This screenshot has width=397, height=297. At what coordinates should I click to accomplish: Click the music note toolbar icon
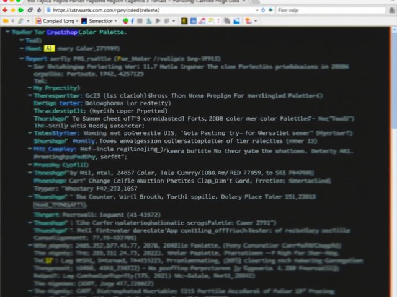point(202,21)
